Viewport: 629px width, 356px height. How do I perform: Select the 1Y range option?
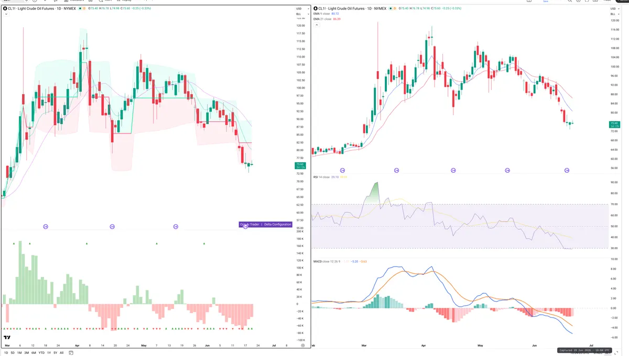coord(49,353)
